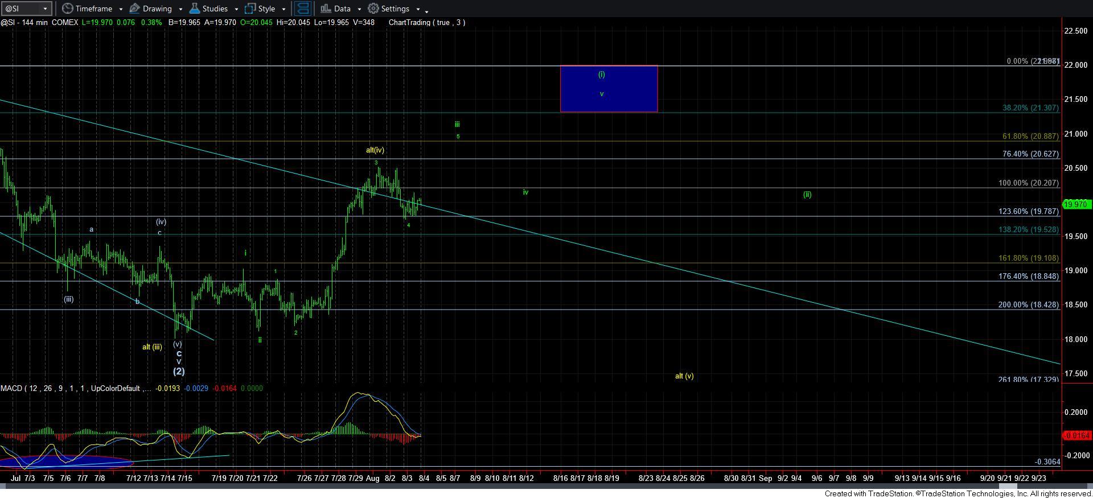
Task: Click the Data bar chart icon
Action: pos(326,9)
